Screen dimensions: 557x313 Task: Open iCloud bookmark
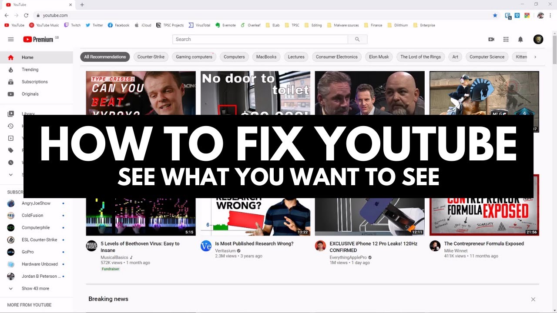click(x=143, y=25)
